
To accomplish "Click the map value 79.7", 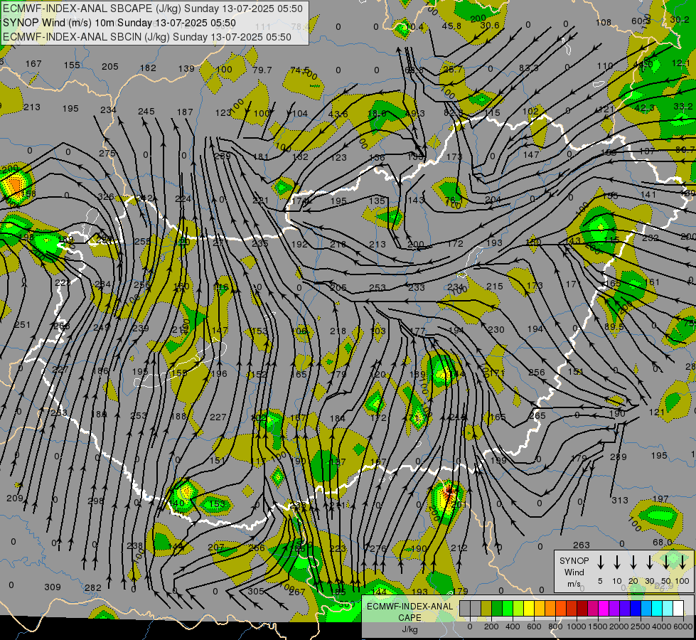I will [262, 70].
